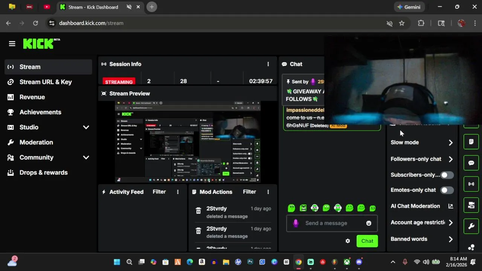Select the last small green emote
Screen dimensions: 482x271
tap(373, 208)
